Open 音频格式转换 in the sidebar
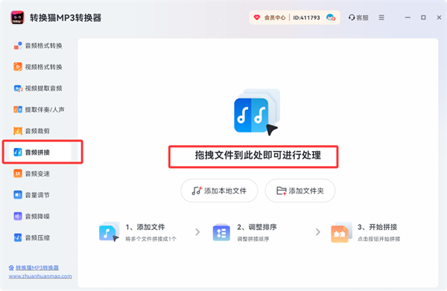Viewport: 447px width, 291px height. click(x=38, y=45)
